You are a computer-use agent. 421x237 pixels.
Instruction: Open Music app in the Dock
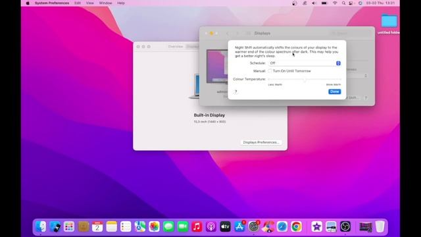[x=197, y=226]
